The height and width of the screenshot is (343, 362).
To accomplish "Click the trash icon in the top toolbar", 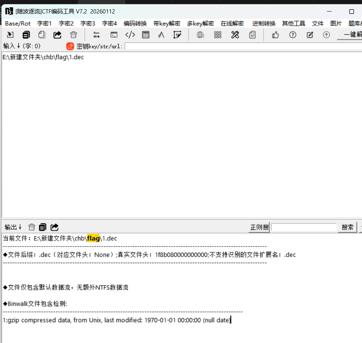I will 73,35.
